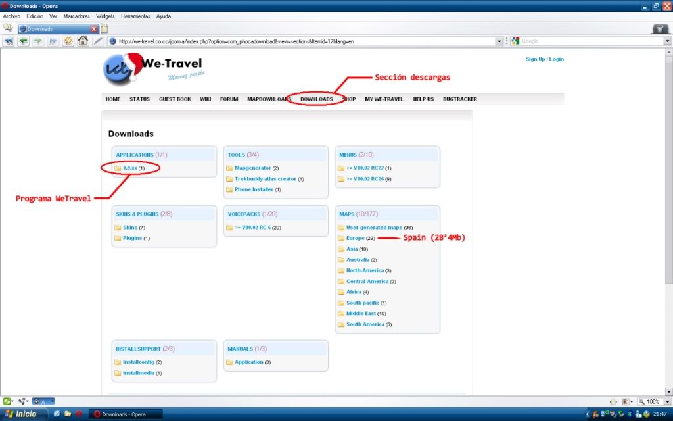Click the wand (pencil) icon beside the Home button

tap(98, 41)
